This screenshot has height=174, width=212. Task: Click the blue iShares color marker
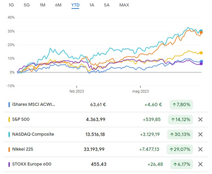(9, 105)
